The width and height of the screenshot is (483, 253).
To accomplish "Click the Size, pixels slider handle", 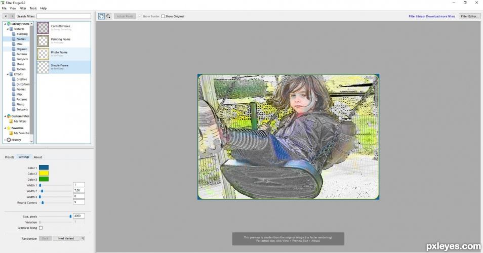I will pos(70,216).
